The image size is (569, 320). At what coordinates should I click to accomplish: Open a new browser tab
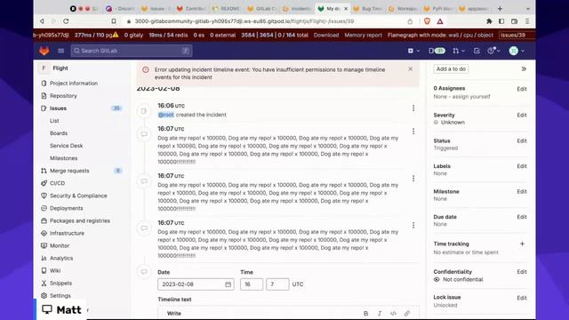[500, 8]
